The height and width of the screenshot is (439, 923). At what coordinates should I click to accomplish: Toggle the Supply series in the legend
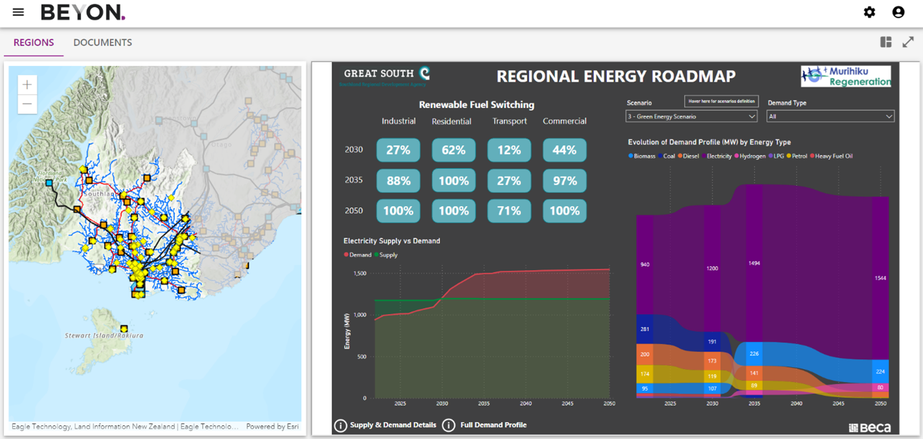click(383, 254)
